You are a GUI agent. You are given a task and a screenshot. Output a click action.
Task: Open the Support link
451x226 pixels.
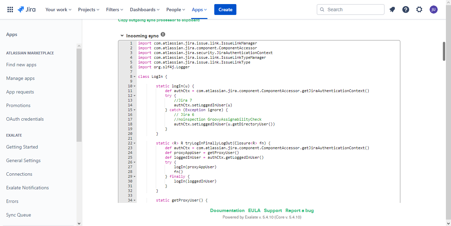click(273, 210)
